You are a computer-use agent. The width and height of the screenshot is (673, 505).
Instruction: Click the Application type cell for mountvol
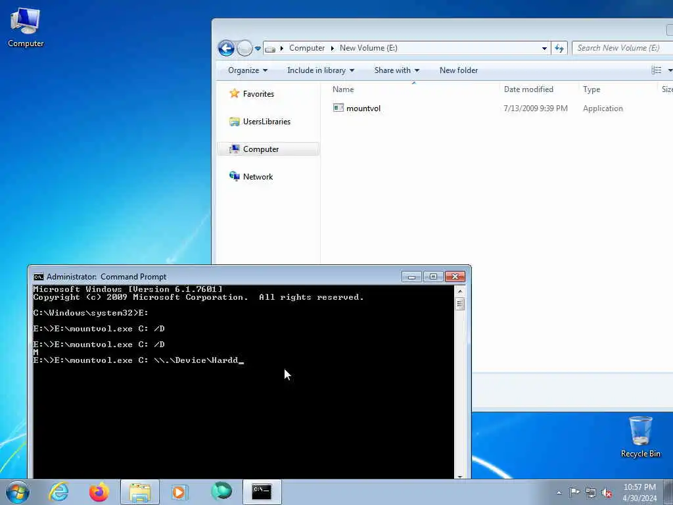coord(603,108)
